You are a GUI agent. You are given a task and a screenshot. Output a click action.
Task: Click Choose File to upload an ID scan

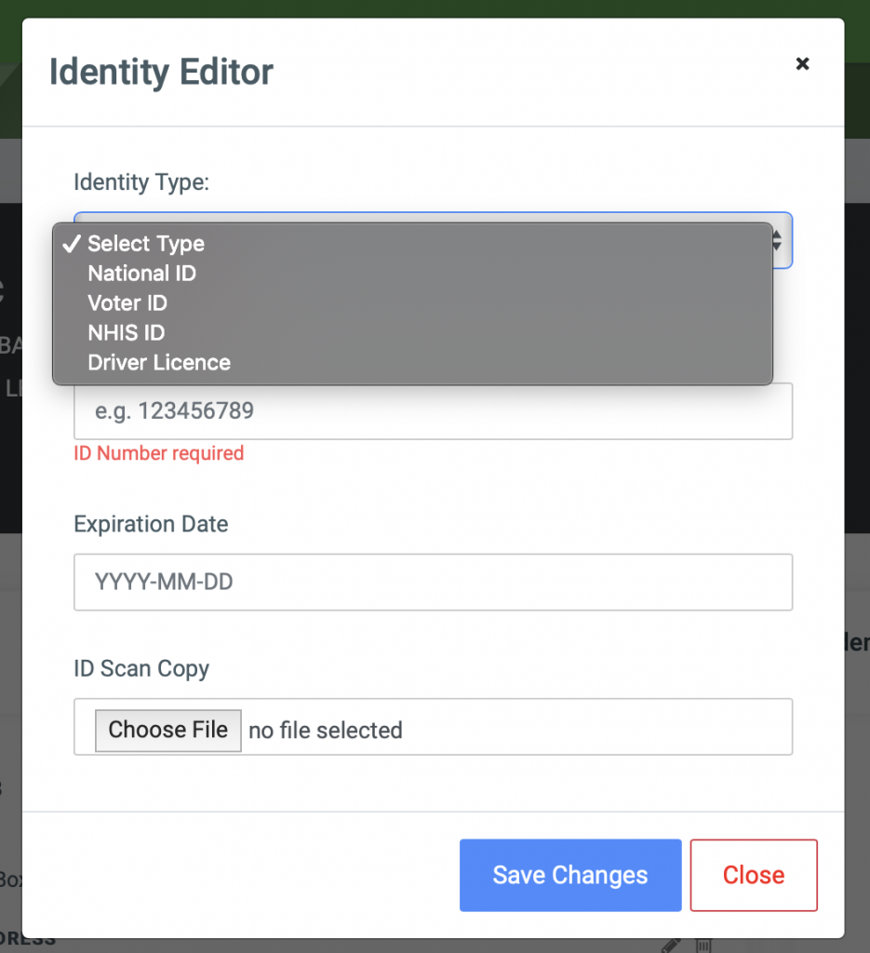[167, 730]
